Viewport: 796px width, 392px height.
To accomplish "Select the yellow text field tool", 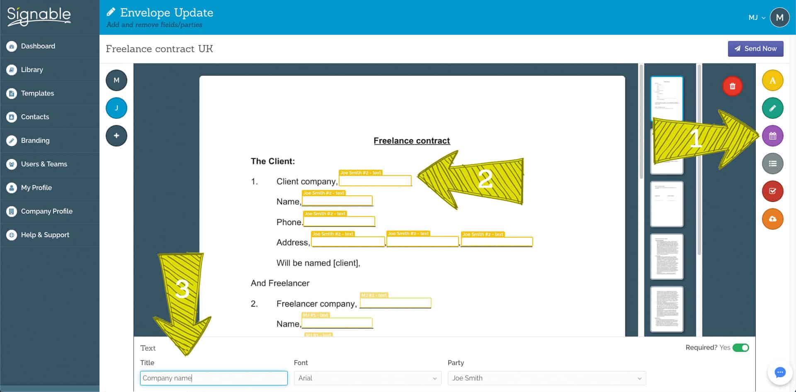I will (x=772, y=80).
